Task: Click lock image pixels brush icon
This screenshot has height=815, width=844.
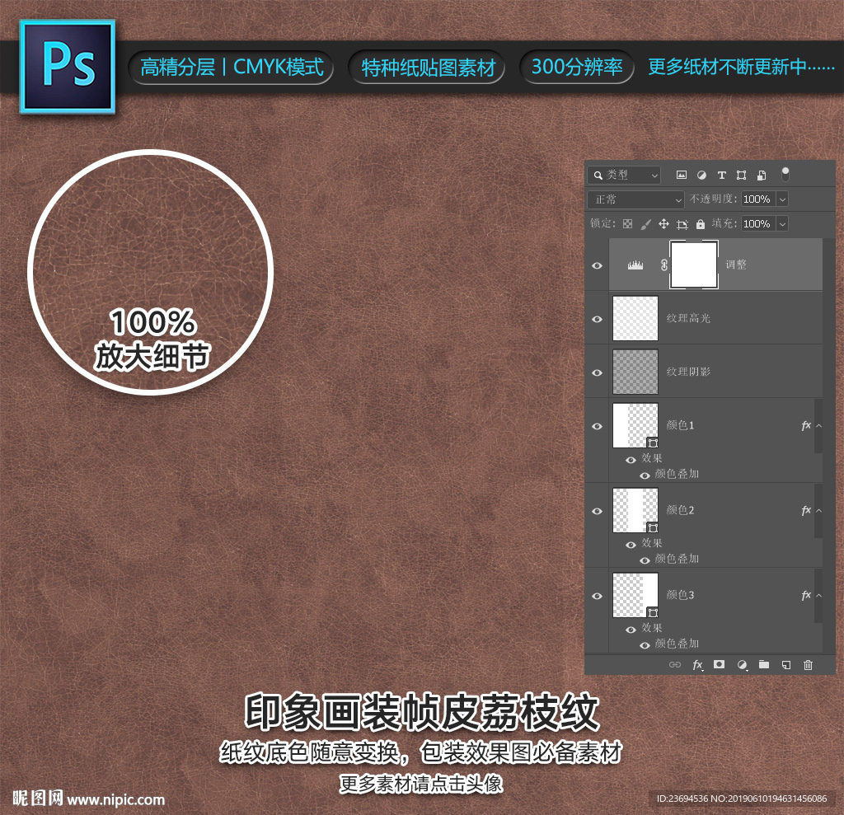Action: click(x=645, y=224)
